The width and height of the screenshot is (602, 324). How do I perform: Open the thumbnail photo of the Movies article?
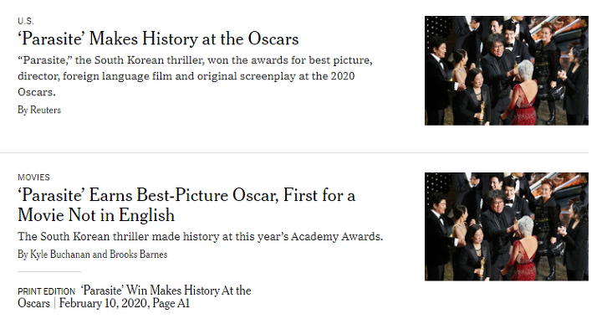[x=507, y=226]
